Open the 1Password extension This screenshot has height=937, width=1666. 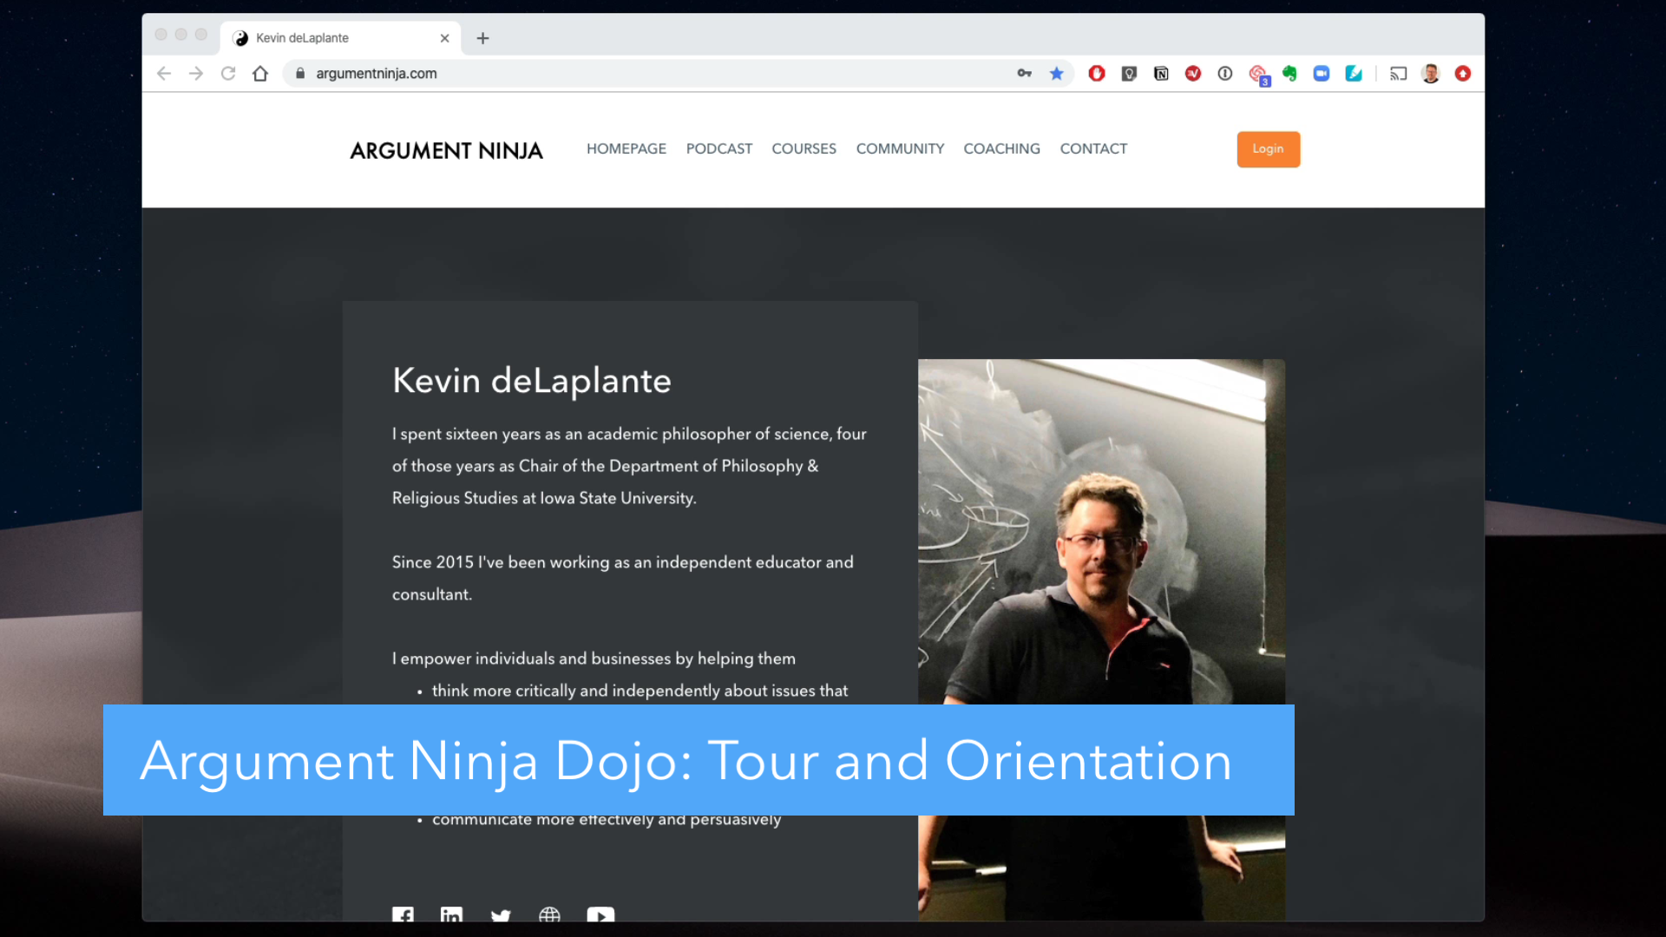(x=1225, y=74)
